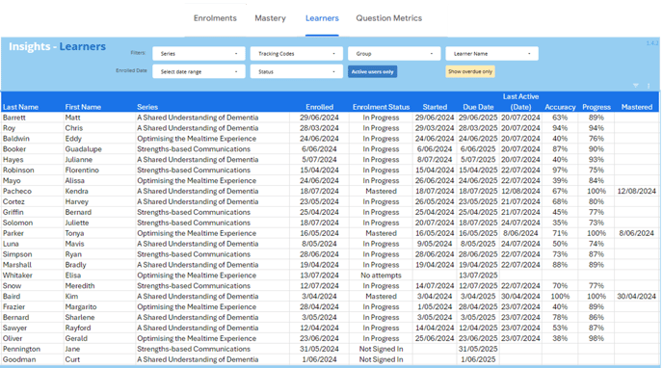Click Oliver's progress value 98%
The image size is (663, 368).
pyautogui.click(x=597, y=338)
